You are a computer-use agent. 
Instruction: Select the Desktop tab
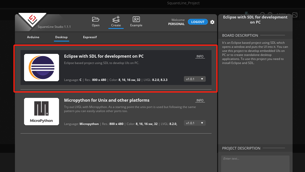[61, 37]
